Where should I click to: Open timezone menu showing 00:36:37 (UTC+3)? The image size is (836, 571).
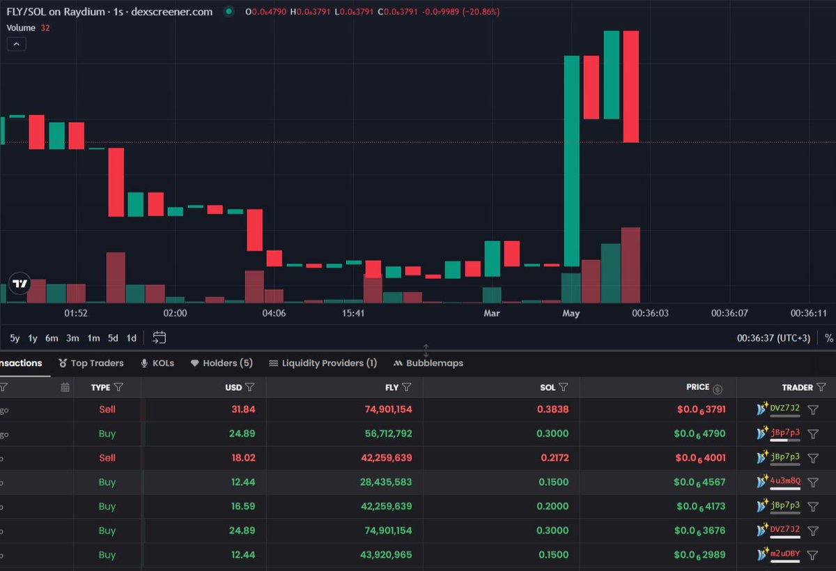pos(773,338)
